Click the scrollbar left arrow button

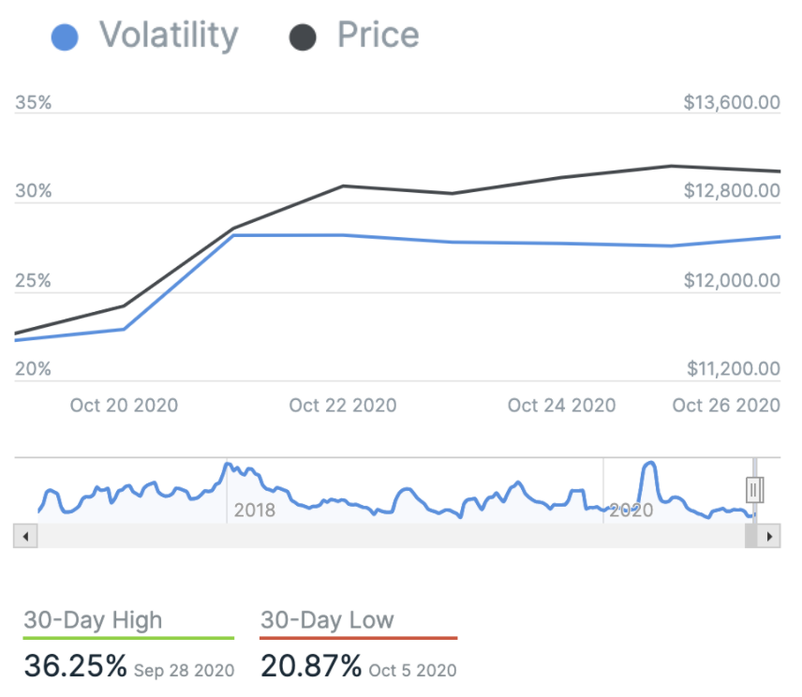(24, 537)
